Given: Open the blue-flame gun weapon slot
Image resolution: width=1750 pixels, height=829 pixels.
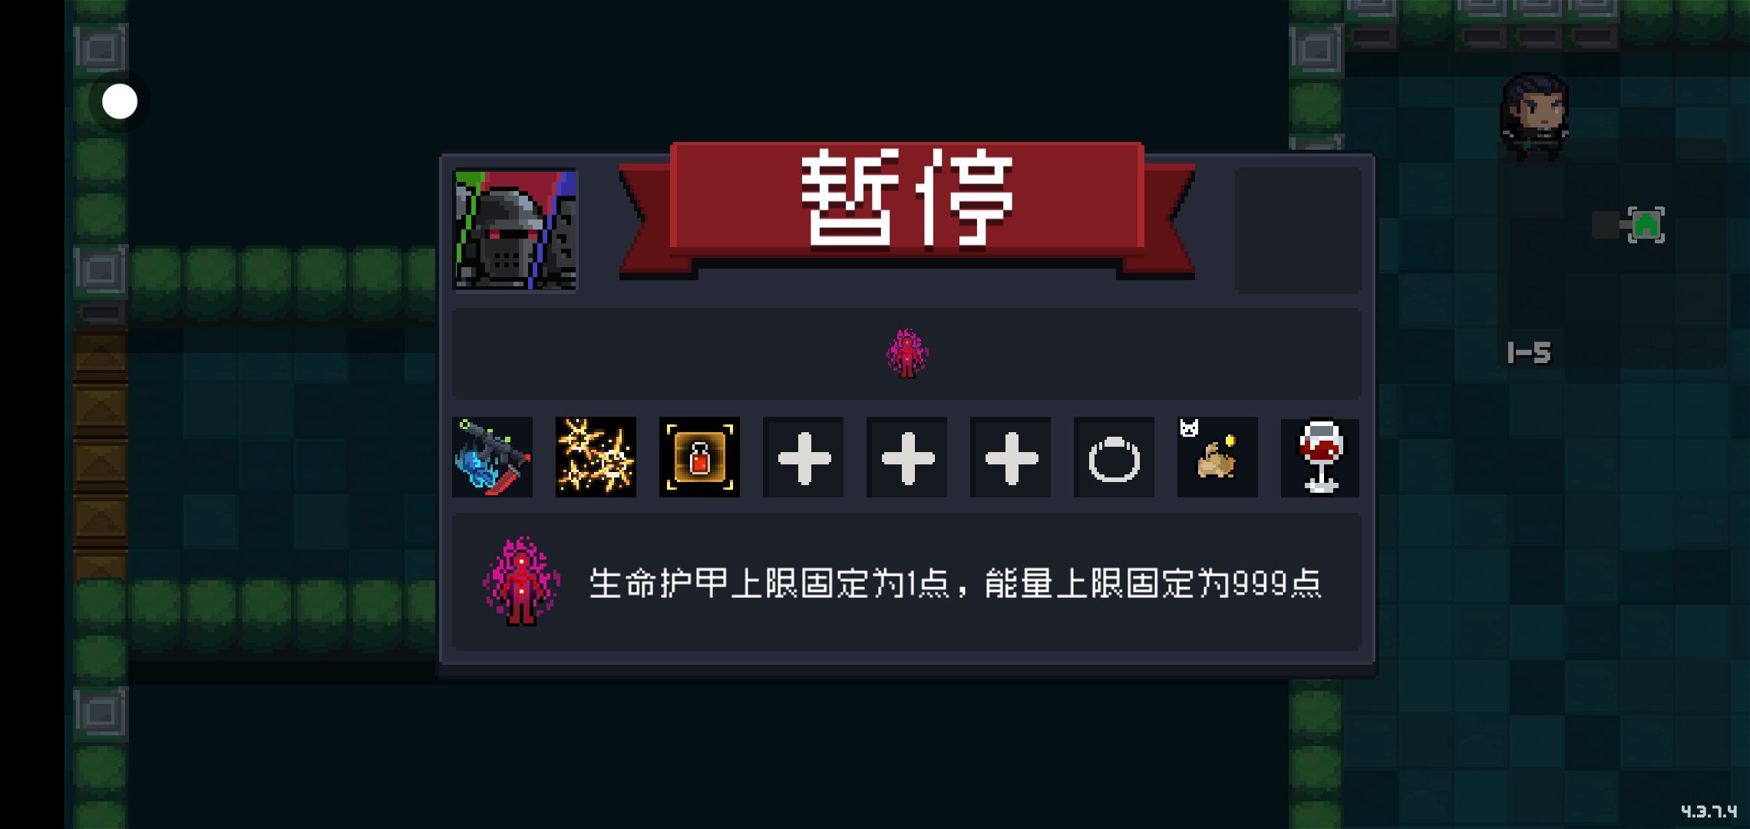Looking at the screenshot, I should [492, 457].
